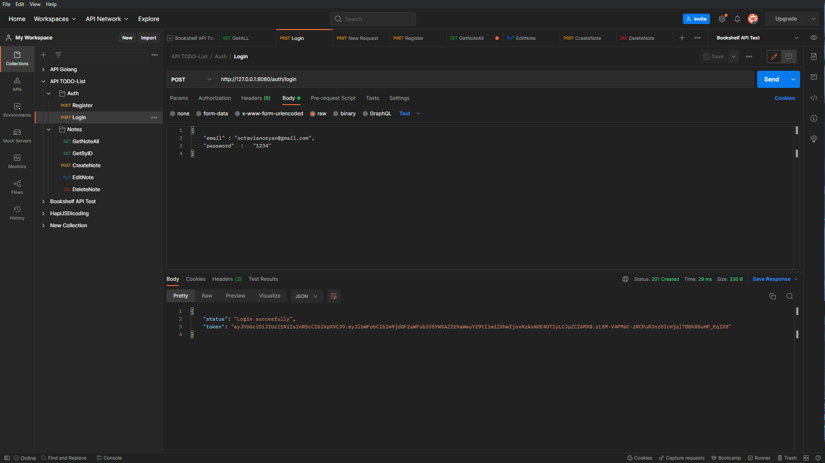The image size is (825, 463).
Task: Copy the response body with the copy icon
Action: coord(772,296)
